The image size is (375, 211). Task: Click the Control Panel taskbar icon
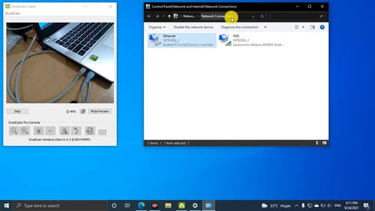coord(209,206)
